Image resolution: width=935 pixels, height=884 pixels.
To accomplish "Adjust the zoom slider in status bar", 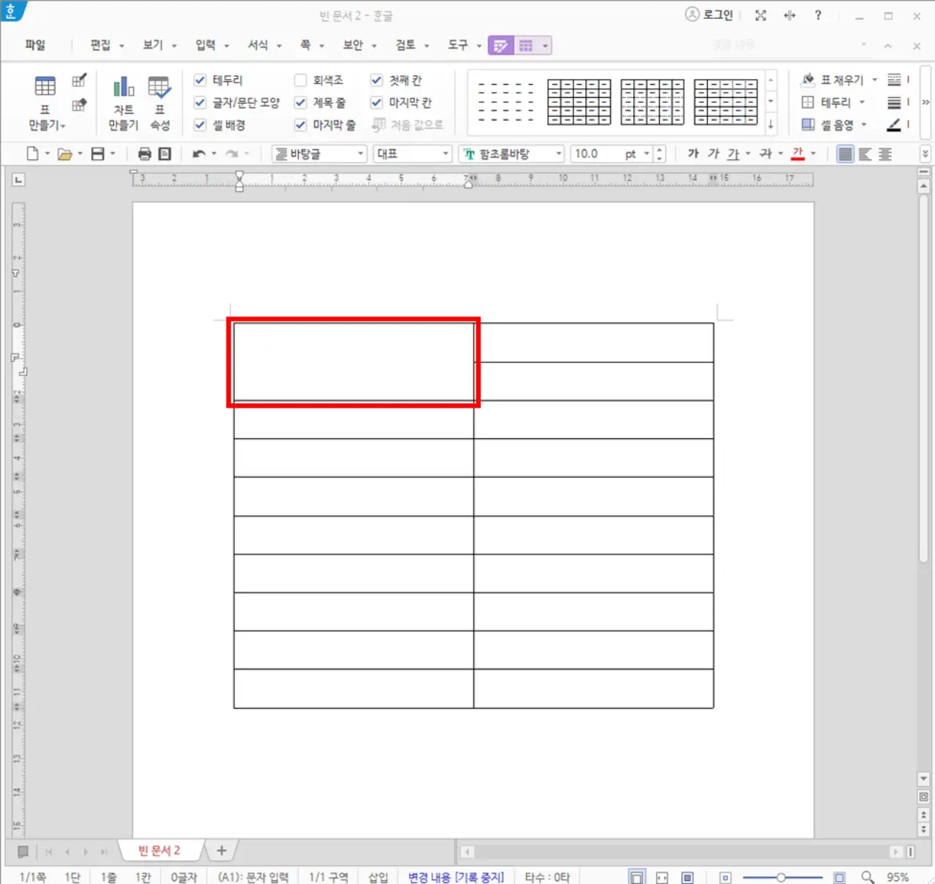I will (781, 877).
